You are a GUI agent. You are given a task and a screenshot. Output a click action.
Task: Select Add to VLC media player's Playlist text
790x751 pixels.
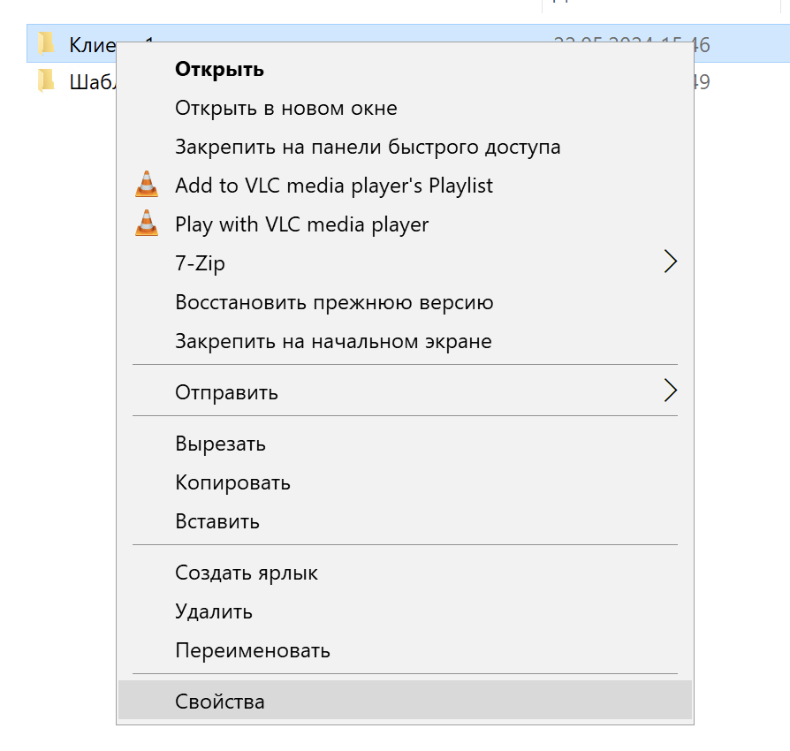334,186
